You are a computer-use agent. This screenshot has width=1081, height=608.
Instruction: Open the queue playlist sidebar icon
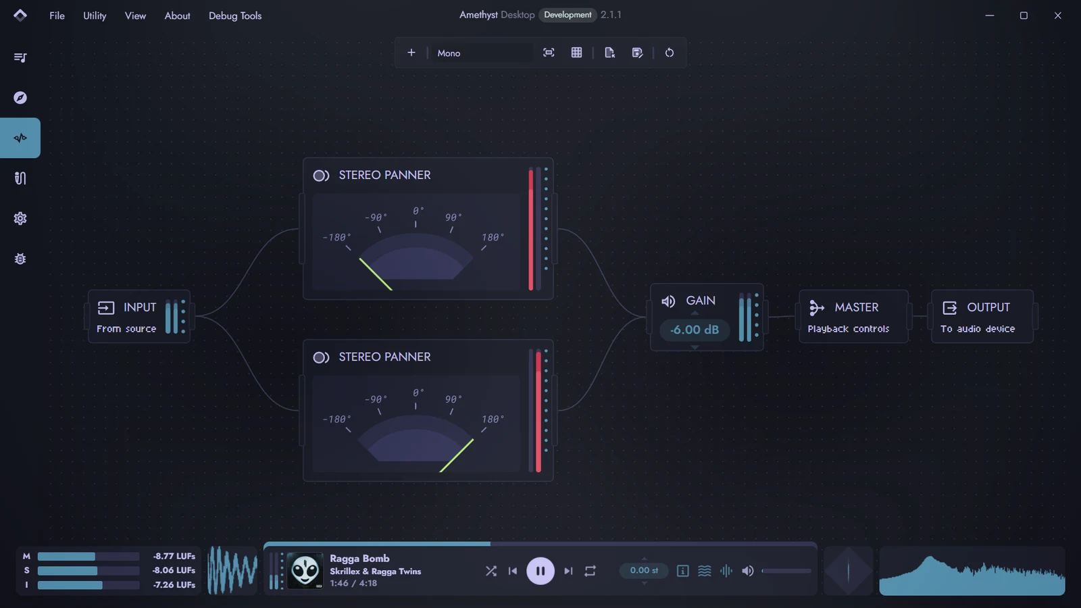20,57
